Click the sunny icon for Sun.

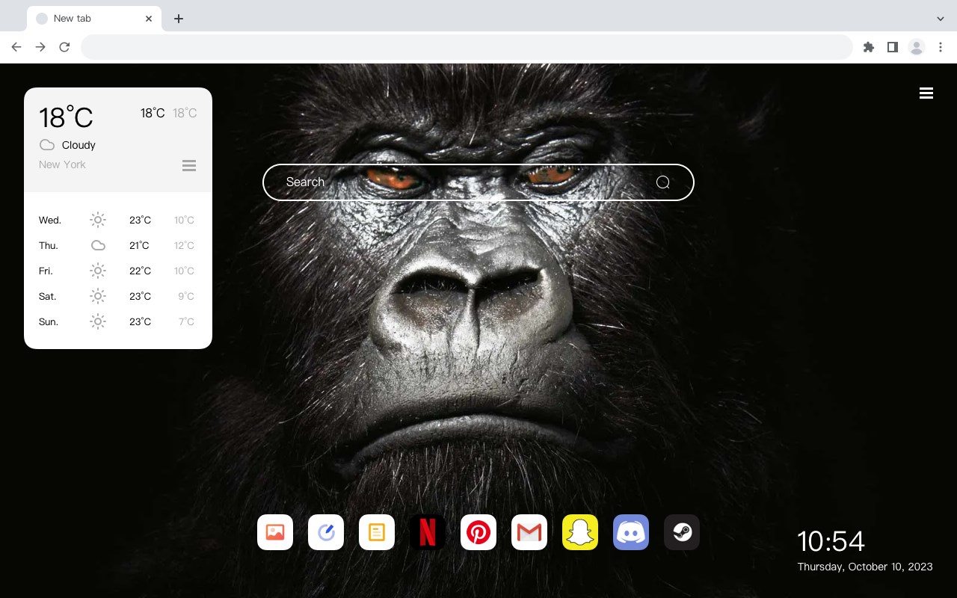point(98,321)
